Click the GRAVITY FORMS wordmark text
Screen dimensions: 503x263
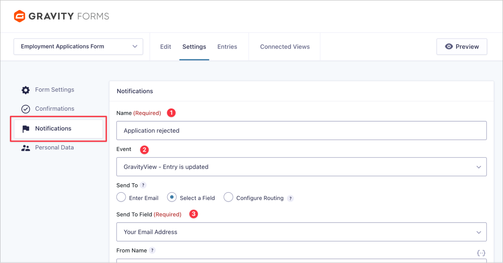(69, 16)
